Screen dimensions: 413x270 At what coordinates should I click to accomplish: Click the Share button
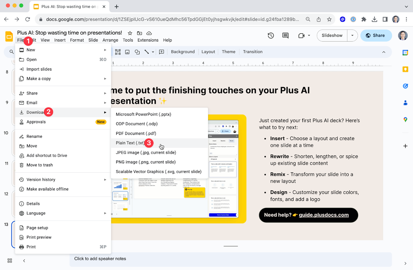coord(376,35)
